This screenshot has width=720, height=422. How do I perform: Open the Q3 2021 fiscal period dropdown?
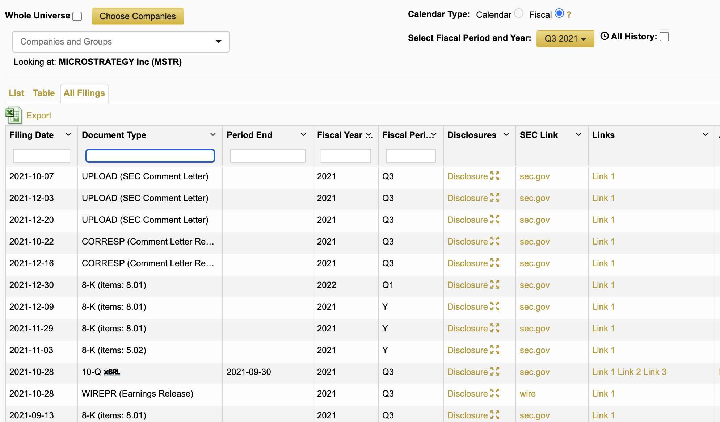click(565, 38)
